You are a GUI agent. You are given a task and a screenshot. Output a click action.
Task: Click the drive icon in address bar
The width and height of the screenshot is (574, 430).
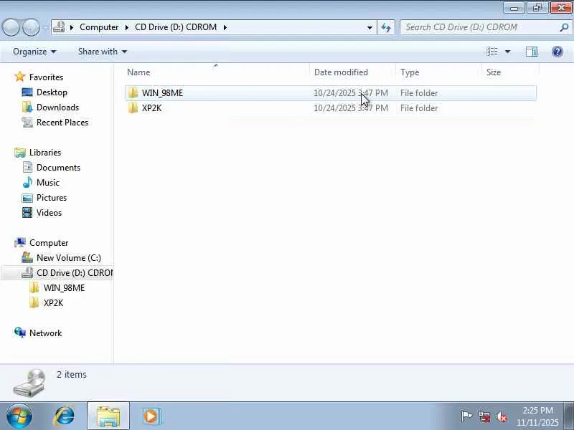tap(59, 27)
